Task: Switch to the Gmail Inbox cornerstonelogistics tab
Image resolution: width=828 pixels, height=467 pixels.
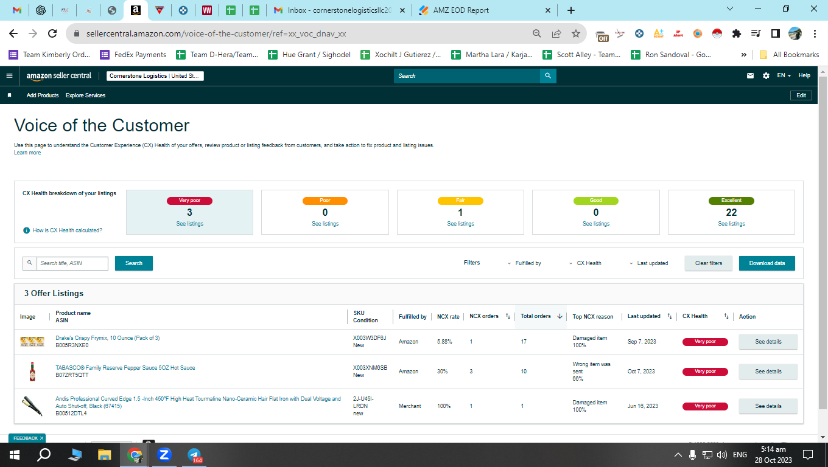Action: (x=339, y=10)
